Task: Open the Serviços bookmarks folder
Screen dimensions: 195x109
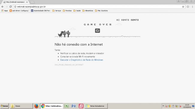Action: 57,11
